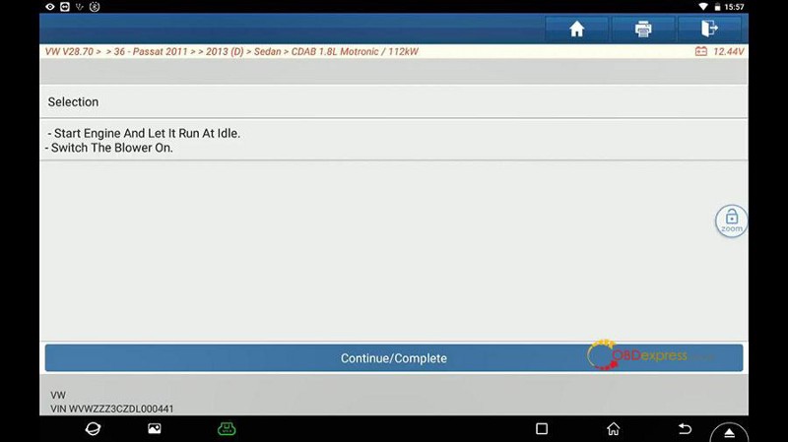Open Android recent apps square button
This screenshot has height=442, width=788.
[542, 429]
